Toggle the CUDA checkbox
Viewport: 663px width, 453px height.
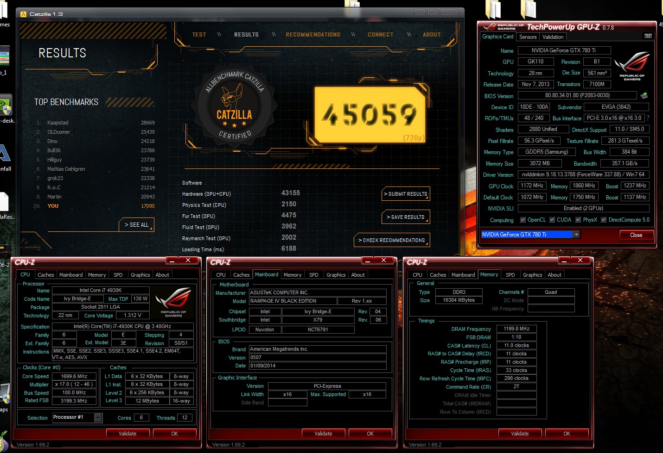552,220
